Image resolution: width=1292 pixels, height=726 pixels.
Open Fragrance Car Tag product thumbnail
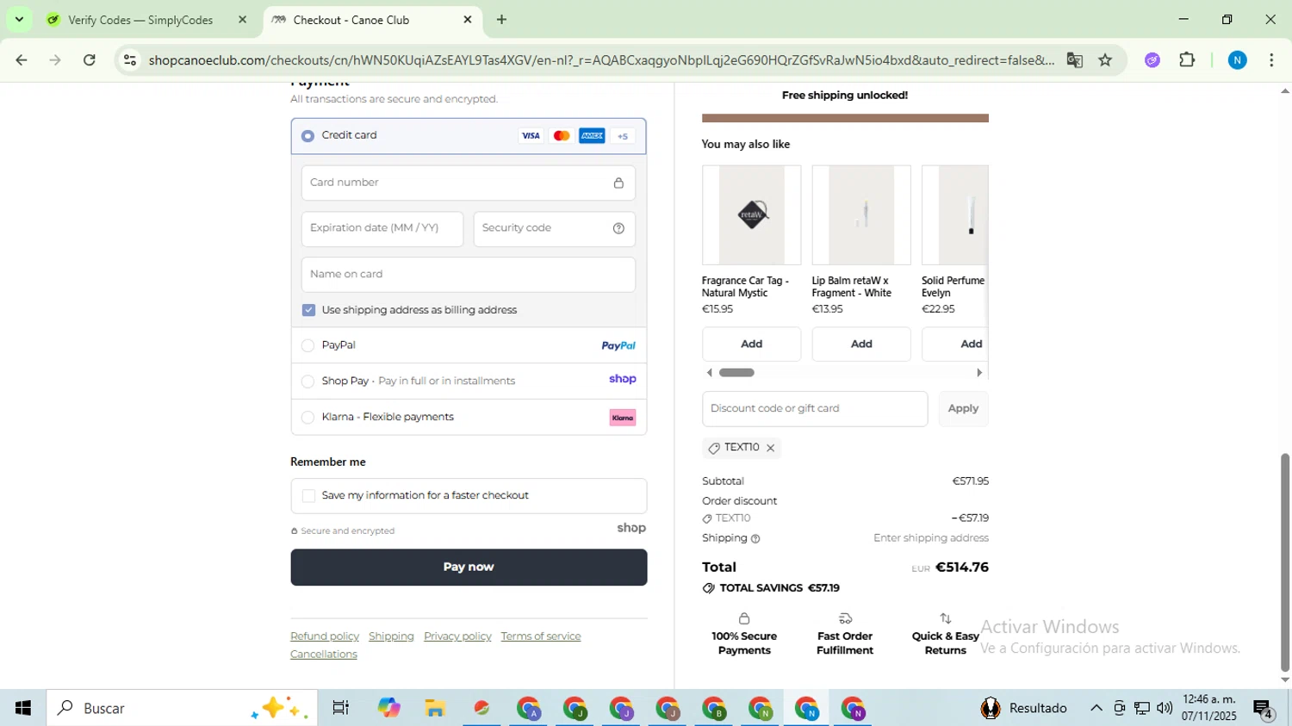coord(751,215)
